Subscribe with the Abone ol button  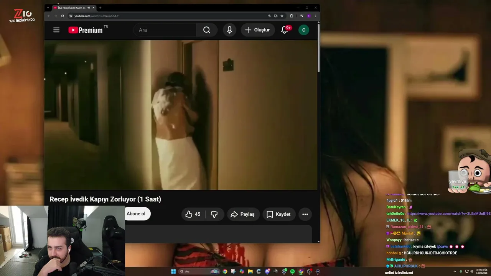(x=137, y=214)
